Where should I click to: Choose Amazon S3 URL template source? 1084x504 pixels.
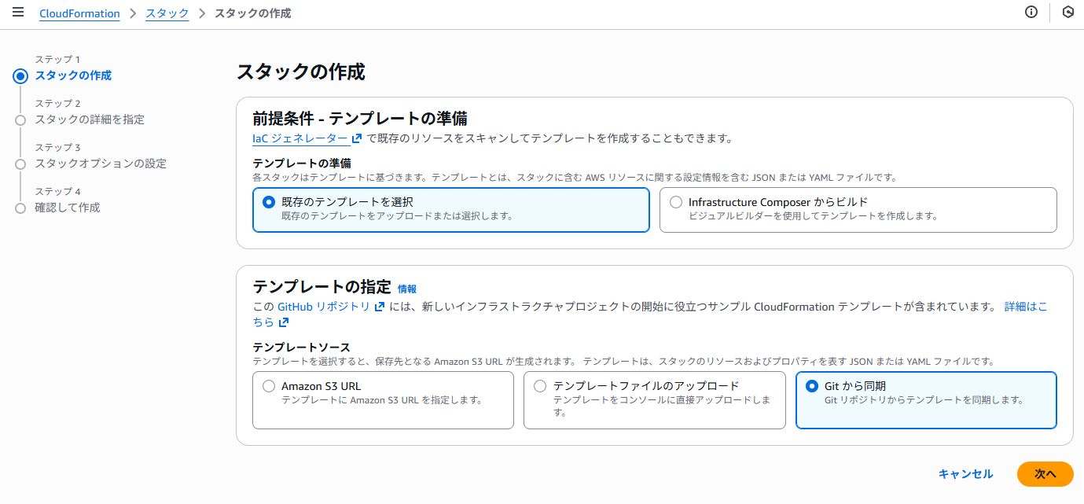[x=269, y=386]
